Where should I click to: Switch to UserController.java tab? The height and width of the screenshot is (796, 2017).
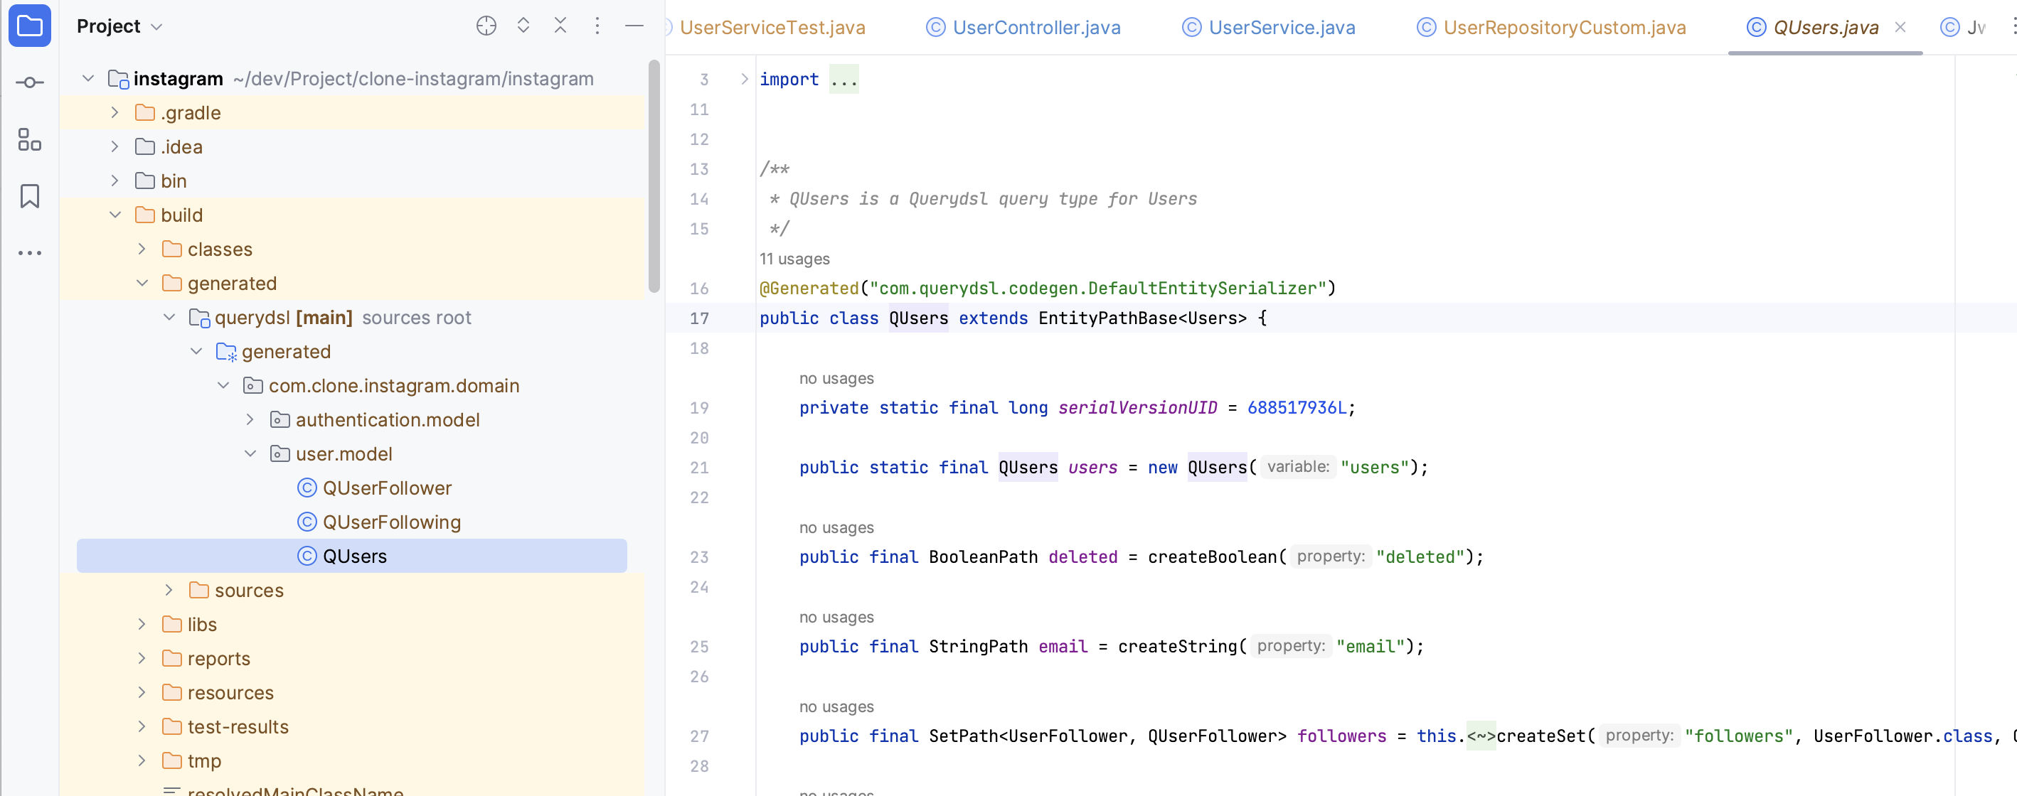click(x=1035, y=28)
